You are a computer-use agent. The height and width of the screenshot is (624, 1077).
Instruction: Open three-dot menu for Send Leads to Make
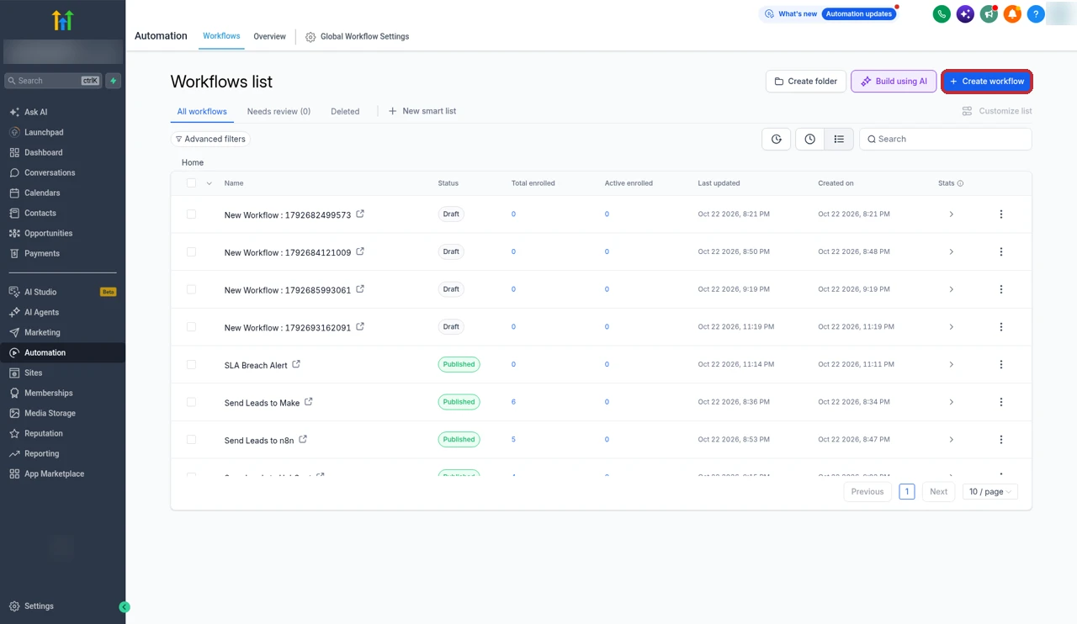tap(1001, 402)
